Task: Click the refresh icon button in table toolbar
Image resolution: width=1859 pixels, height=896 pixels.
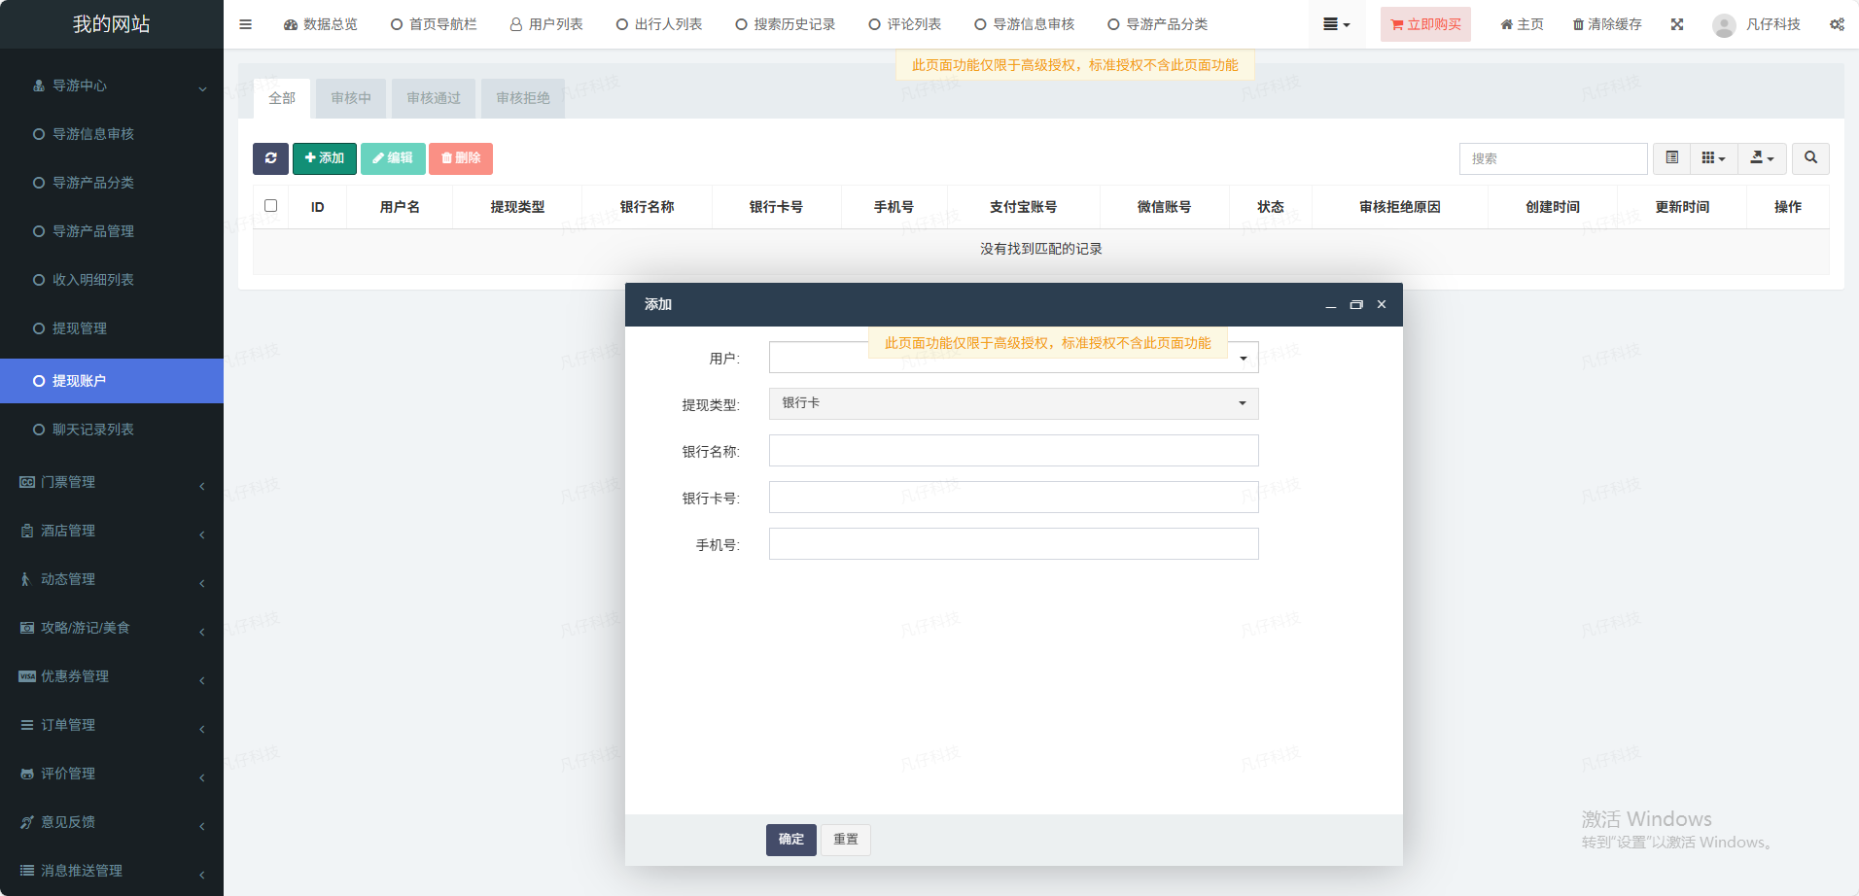Action: (x=270, y=158)
